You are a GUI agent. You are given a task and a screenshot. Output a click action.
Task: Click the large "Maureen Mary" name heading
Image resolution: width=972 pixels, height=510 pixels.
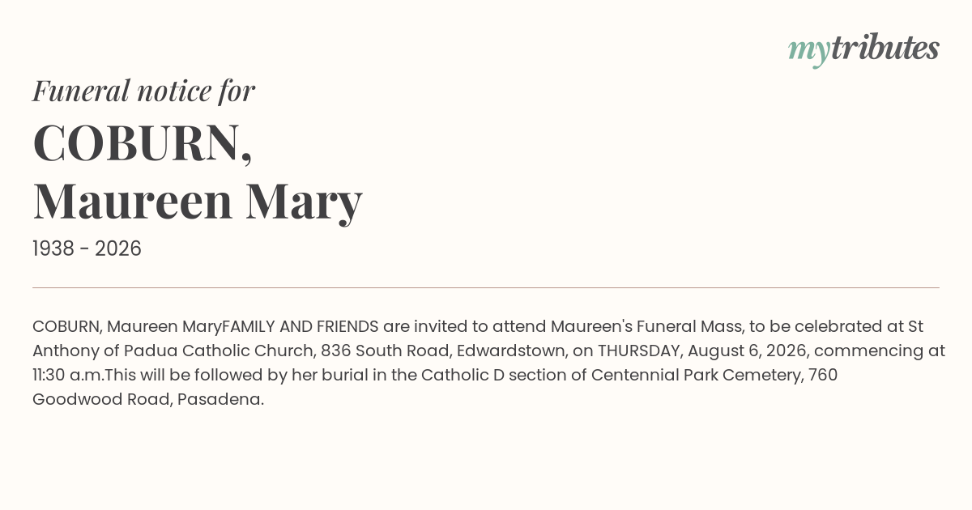coord(197,202)
